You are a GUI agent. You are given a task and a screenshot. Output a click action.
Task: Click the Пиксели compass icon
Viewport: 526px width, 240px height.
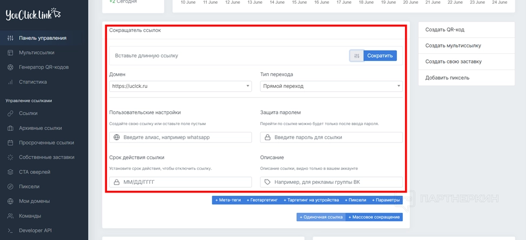point(10,187)
